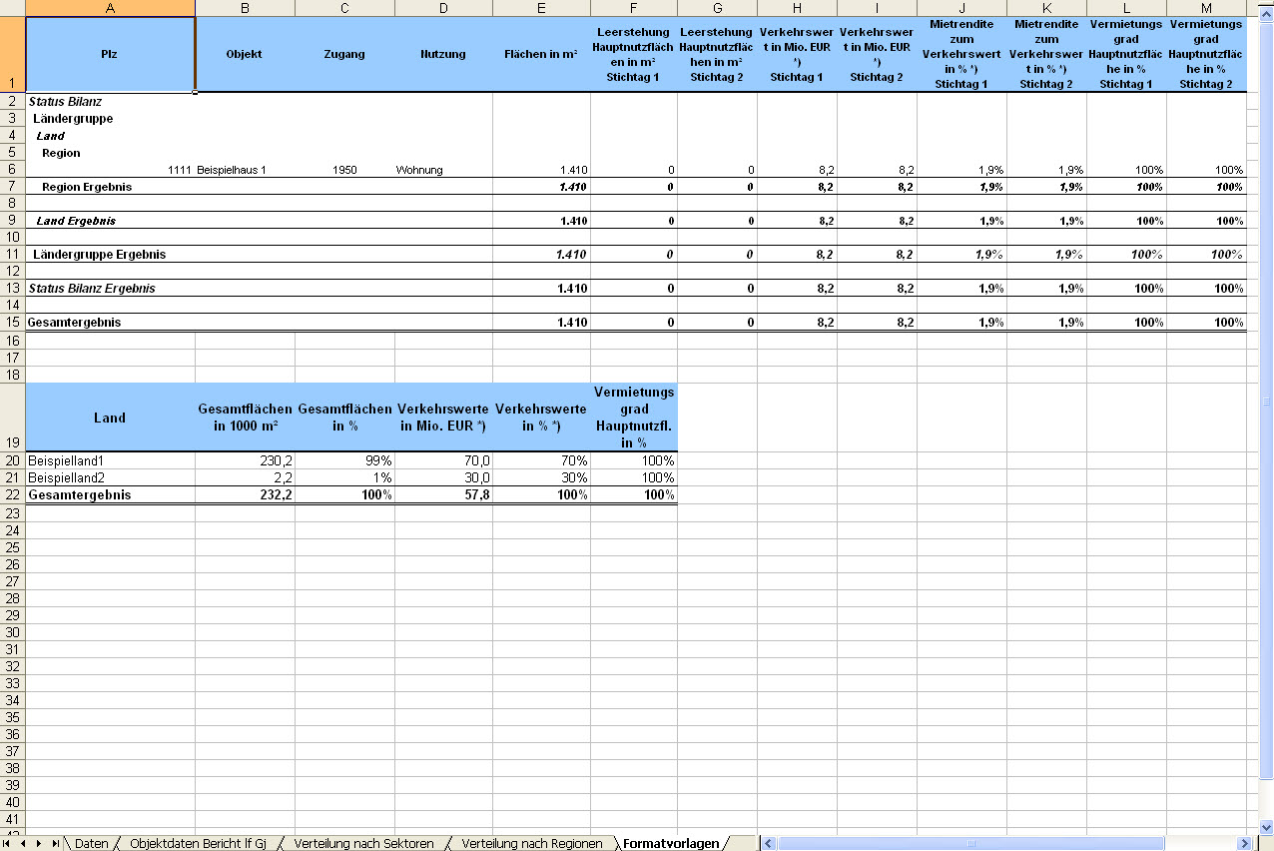Viewport: 1274px width, 851px height.
Task: Click the Vermietungsgrad Hauptnutzfl. in % header
Action: click(x=634, y=418)
